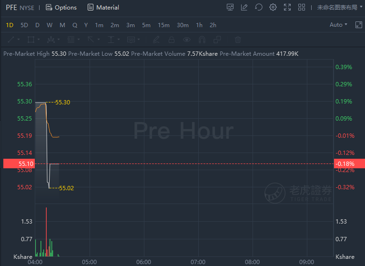Click the current price label 55.10
365x266 pixels.
pos(19,164)
